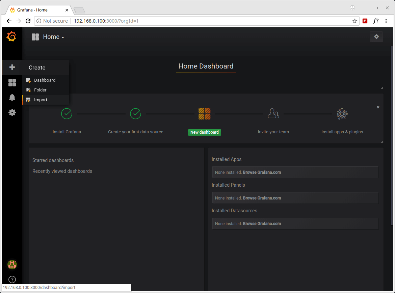Bookmark page with star icon
The height and width of the screenshot is (293, 395).
[x=354, y=21]
